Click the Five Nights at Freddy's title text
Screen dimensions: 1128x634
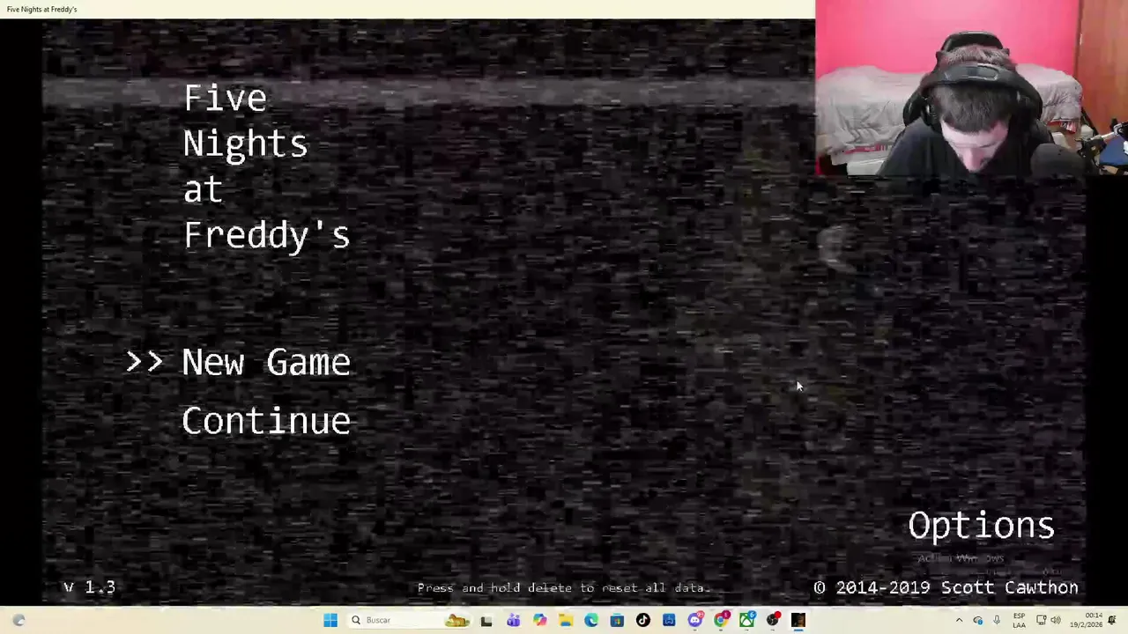click(x=266, y=166)
